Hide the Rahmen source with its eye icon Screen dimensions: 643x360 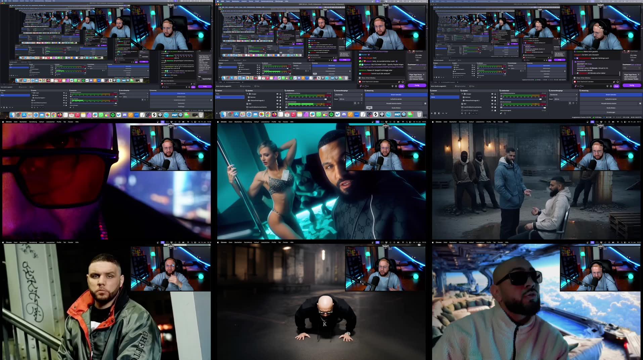point(277,97)
